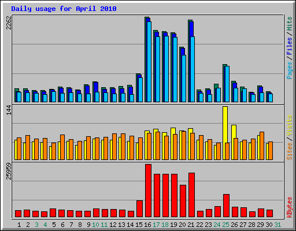The image size is (296, 231).
Task: Click day 3 on the x-axis
Action: point(36,225)
